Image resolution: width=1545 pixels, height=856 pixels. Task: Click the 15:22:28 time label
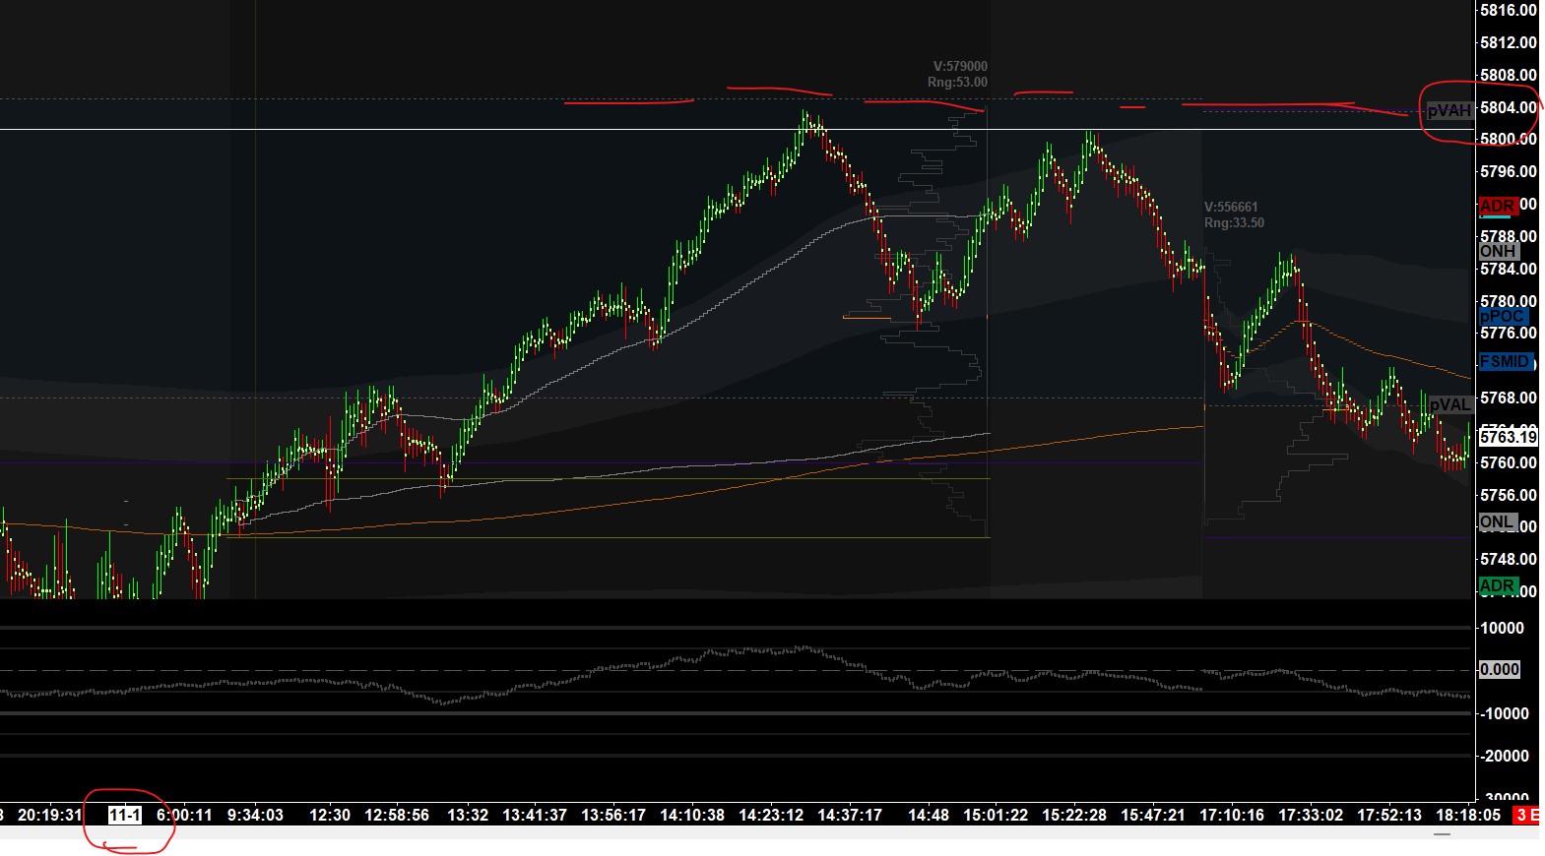pos(1074,815)
